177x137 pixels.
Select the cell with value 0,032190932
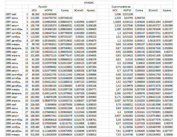coord(153,135)
